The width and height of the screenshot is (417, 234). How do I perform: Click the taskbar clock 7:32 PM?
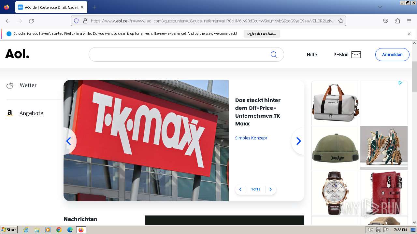[x=400, y=230]
